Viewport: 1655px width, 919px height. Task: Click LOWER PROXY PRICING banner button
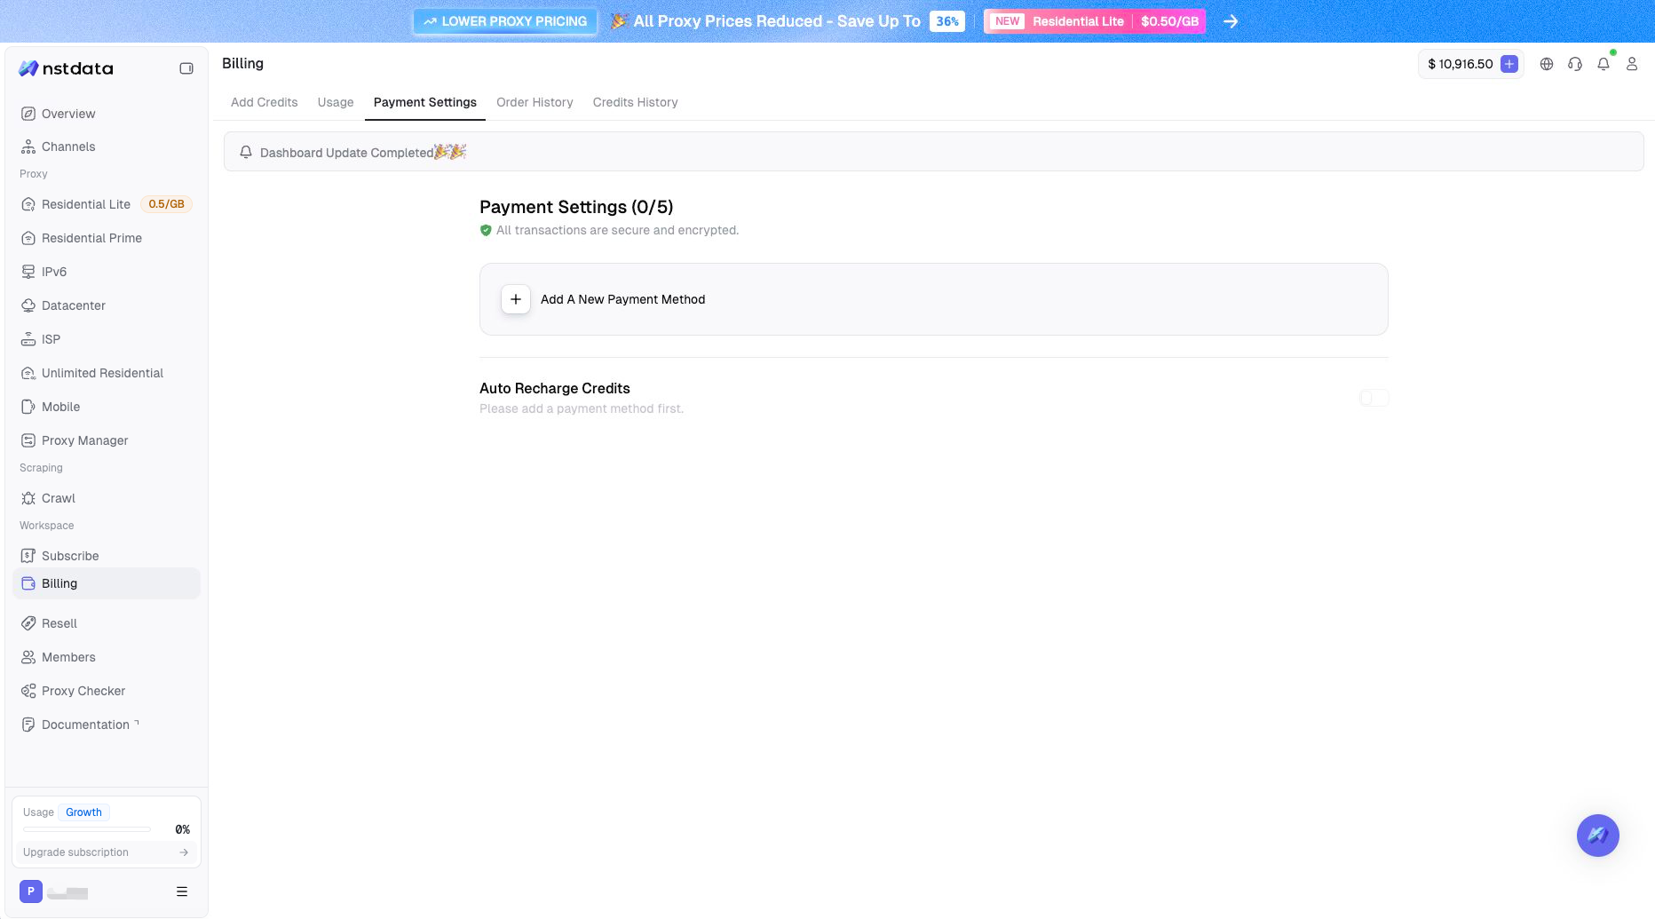[505, 21]
